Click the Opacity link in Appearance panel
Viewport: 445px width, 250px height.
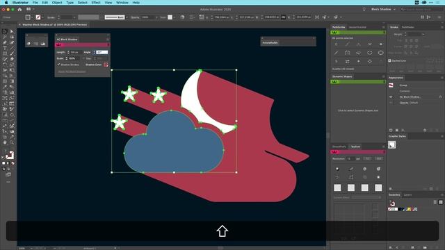point(404,103)
